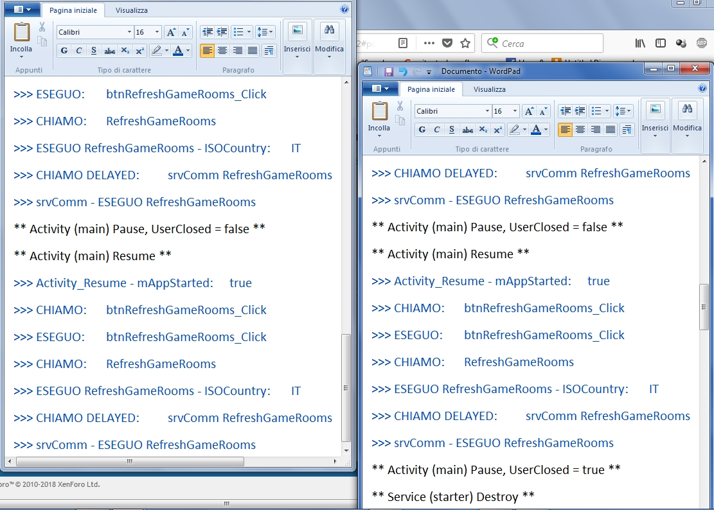Toggle bold G in Documento WordPad
The width and height of the screenshot is (714, 510).
point(422,130)
